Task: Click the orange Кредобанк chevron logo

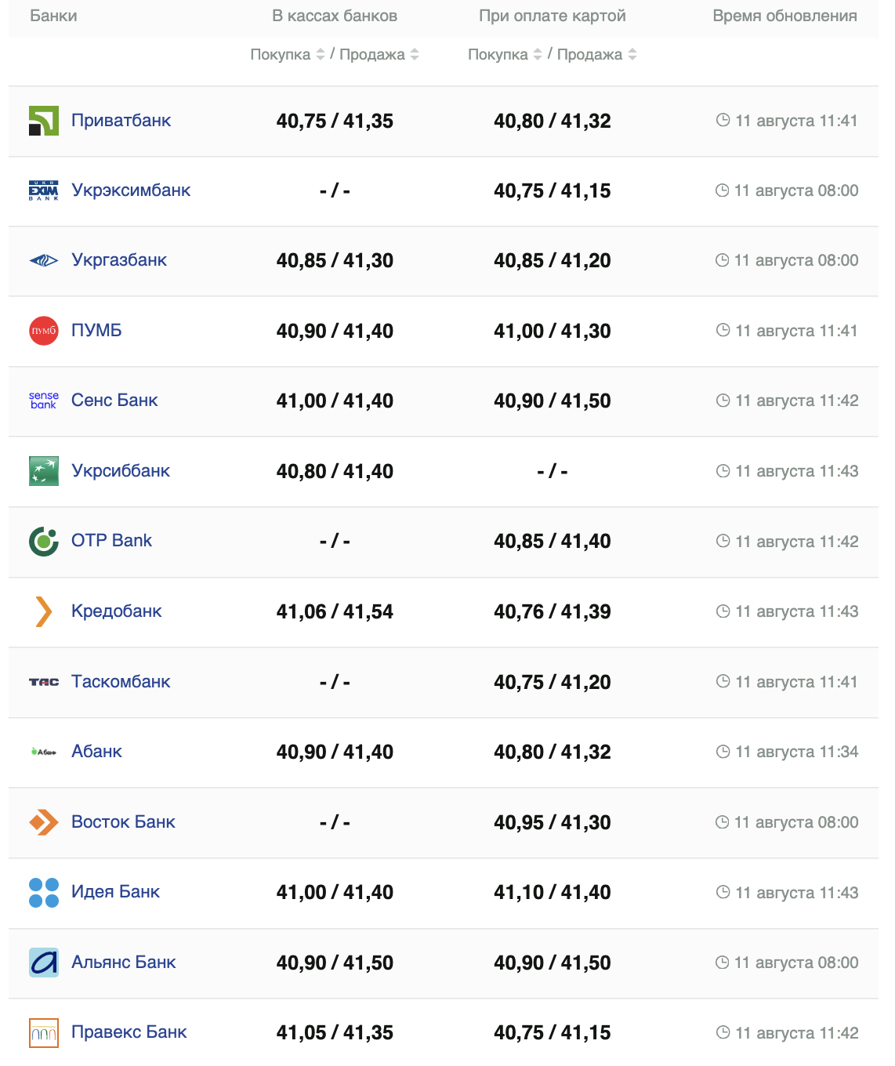Action: (44, 611)
